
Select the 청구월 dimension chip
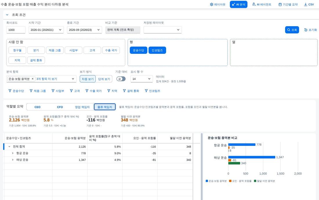click(17, 50)
